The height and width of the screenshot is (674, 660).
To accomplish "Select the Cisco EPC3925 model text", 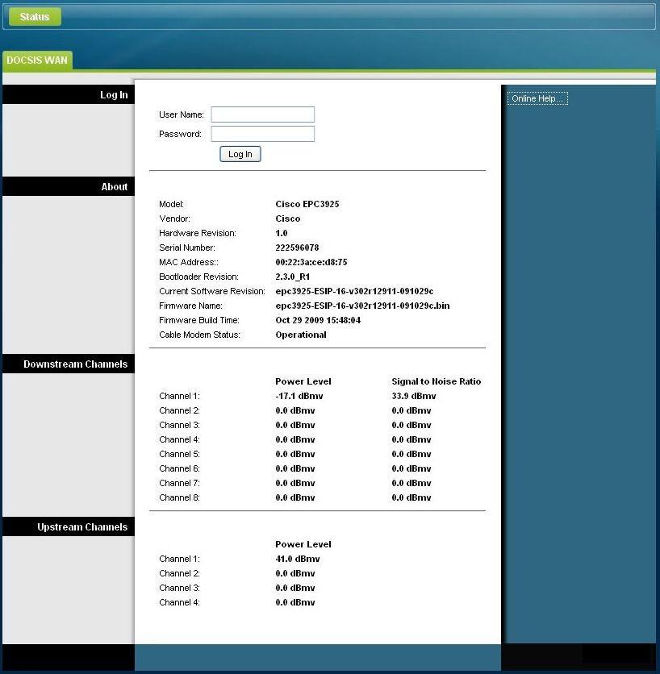I will coord(307,204).
